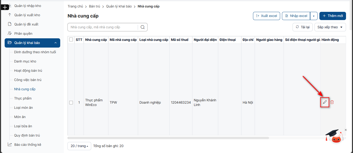Expand the Nhập excel dropdown arrow

314,16
